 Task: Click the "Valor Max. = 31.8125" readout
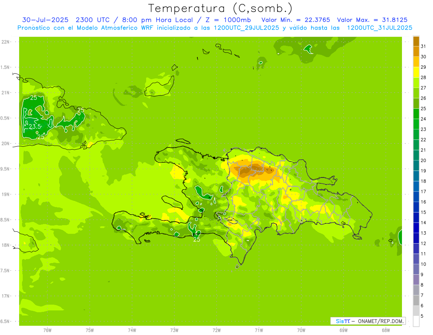[x=372, y=20]
